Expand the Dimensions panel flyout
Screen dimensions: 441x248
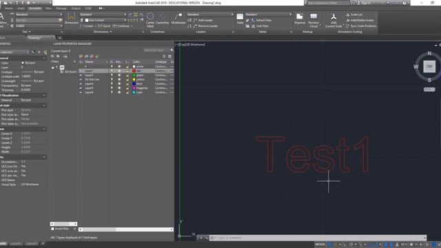coord(103,32)
